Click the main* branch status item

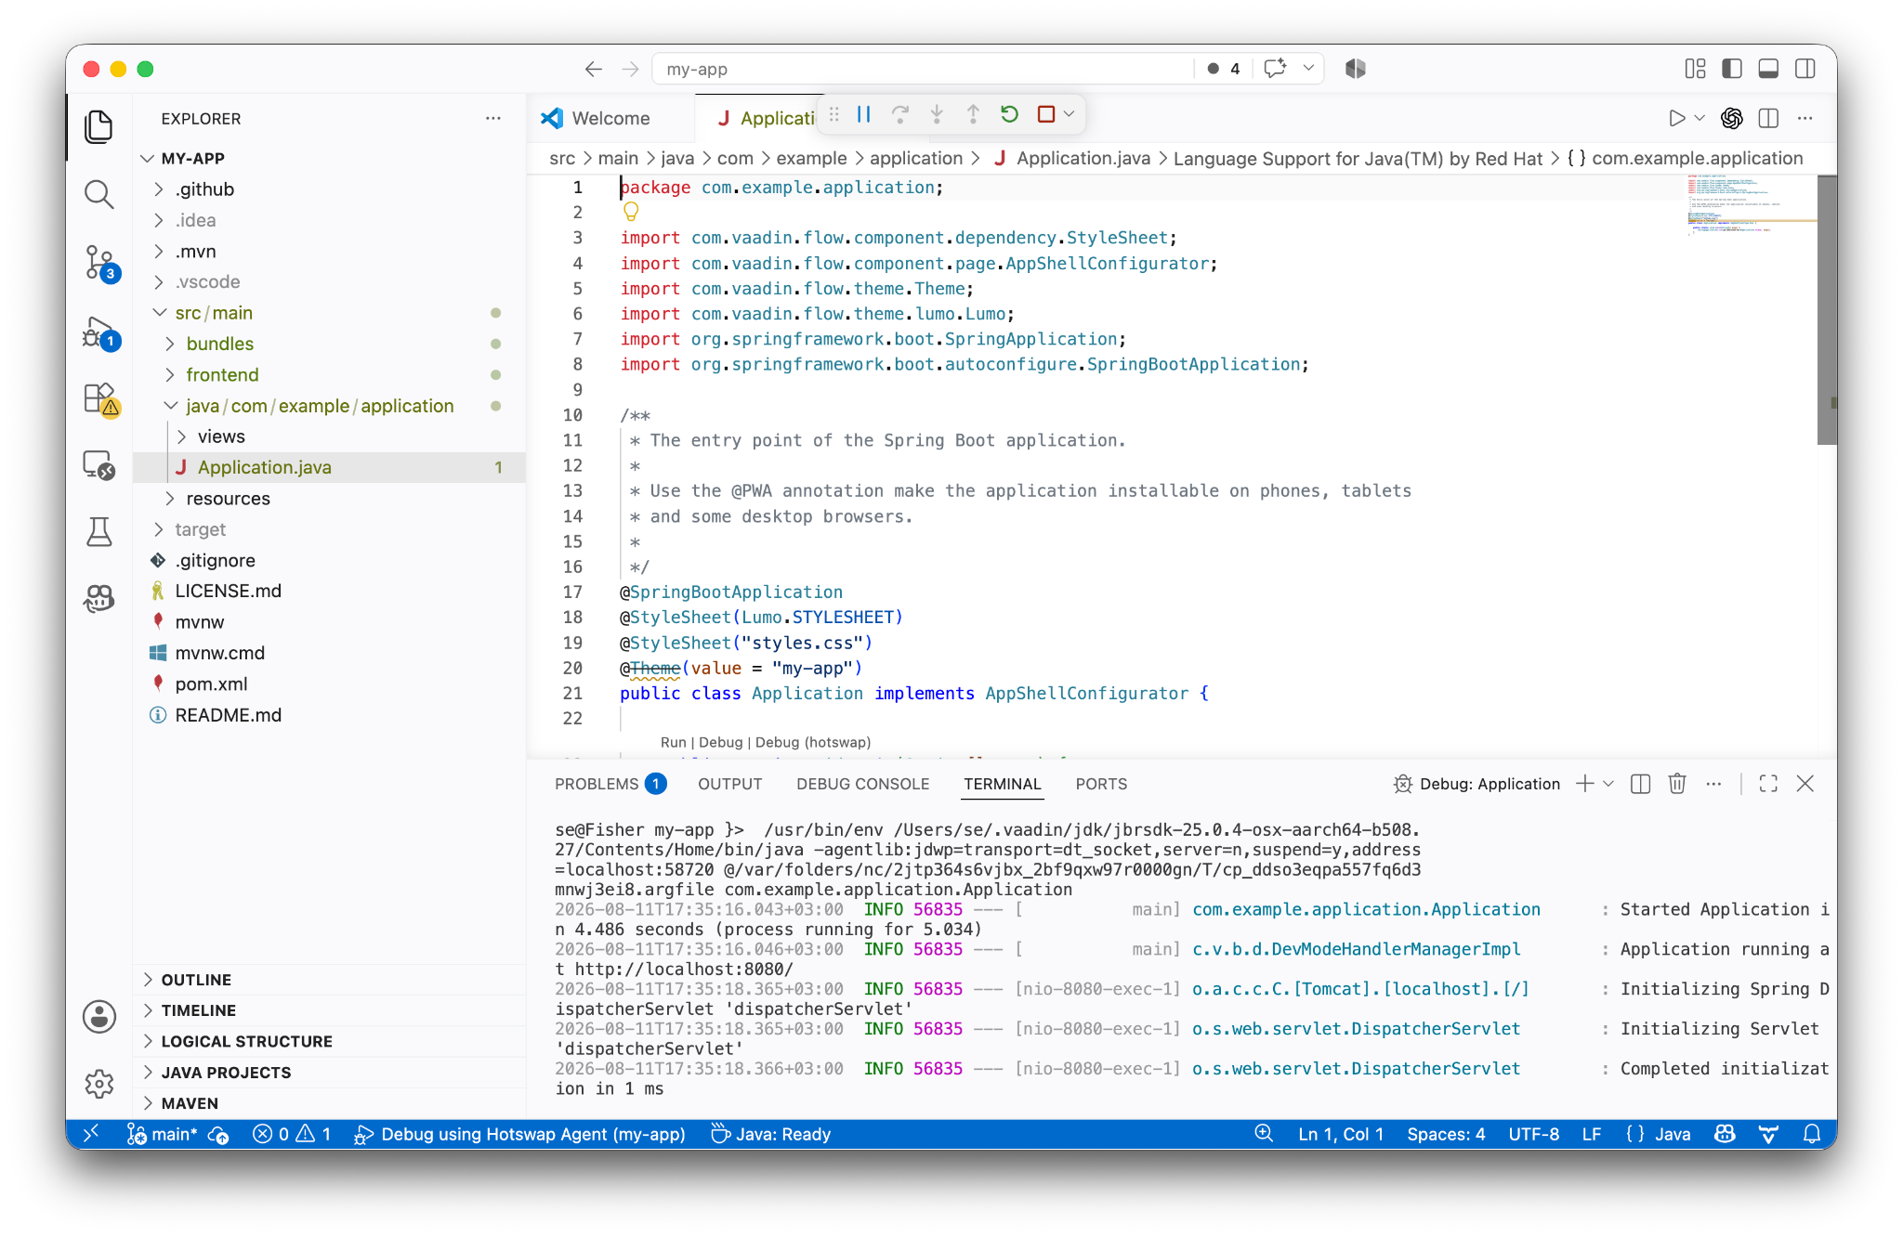162,1134
